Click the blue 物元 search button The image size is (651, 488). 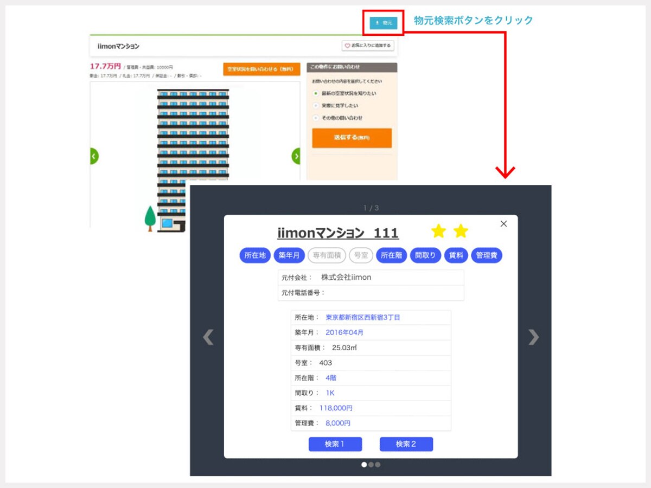coord(384,23)
